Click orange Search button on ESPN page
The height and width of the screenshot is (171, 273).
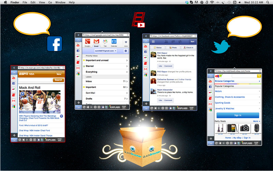[x=58, y=80]
